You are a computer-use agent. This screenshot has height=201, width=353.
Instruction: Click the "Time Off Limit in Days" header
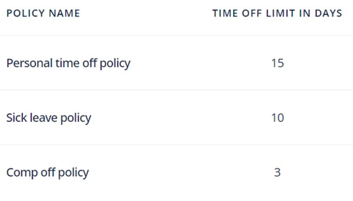277,13
